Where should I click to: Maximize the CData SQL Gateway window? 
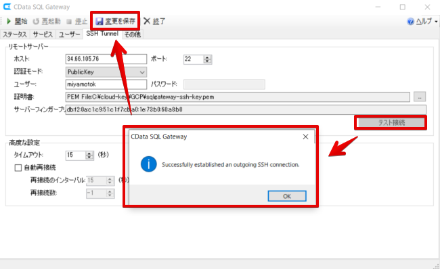click(x=402, y=7)
